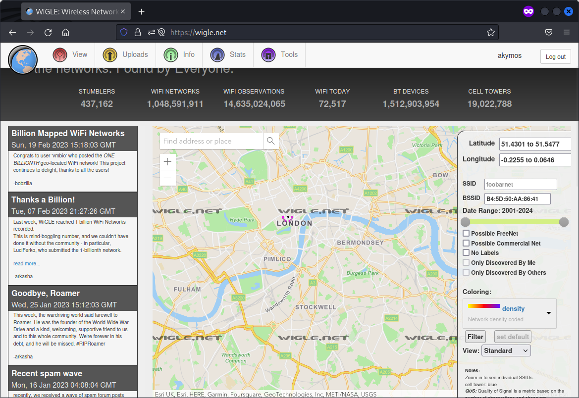The image size is (579, 398).
Task: Open the Stats menu
Action: pos(228,54)
